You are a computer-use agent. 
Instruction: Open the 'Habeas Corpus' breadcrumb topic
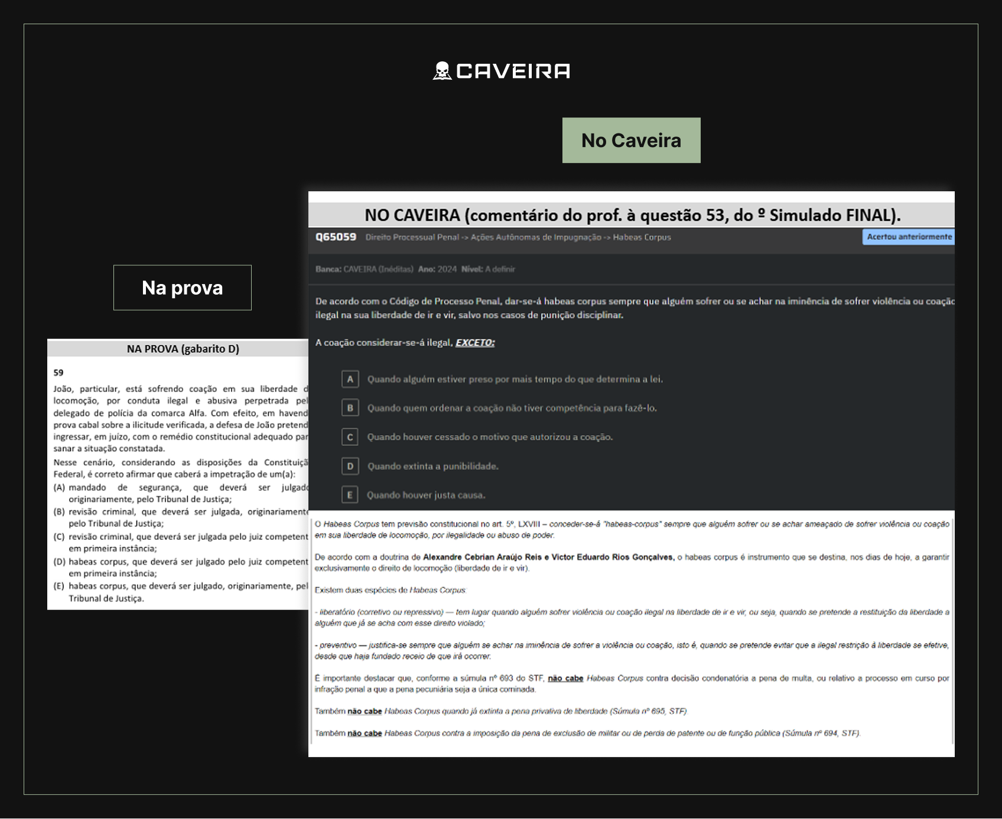642,237
